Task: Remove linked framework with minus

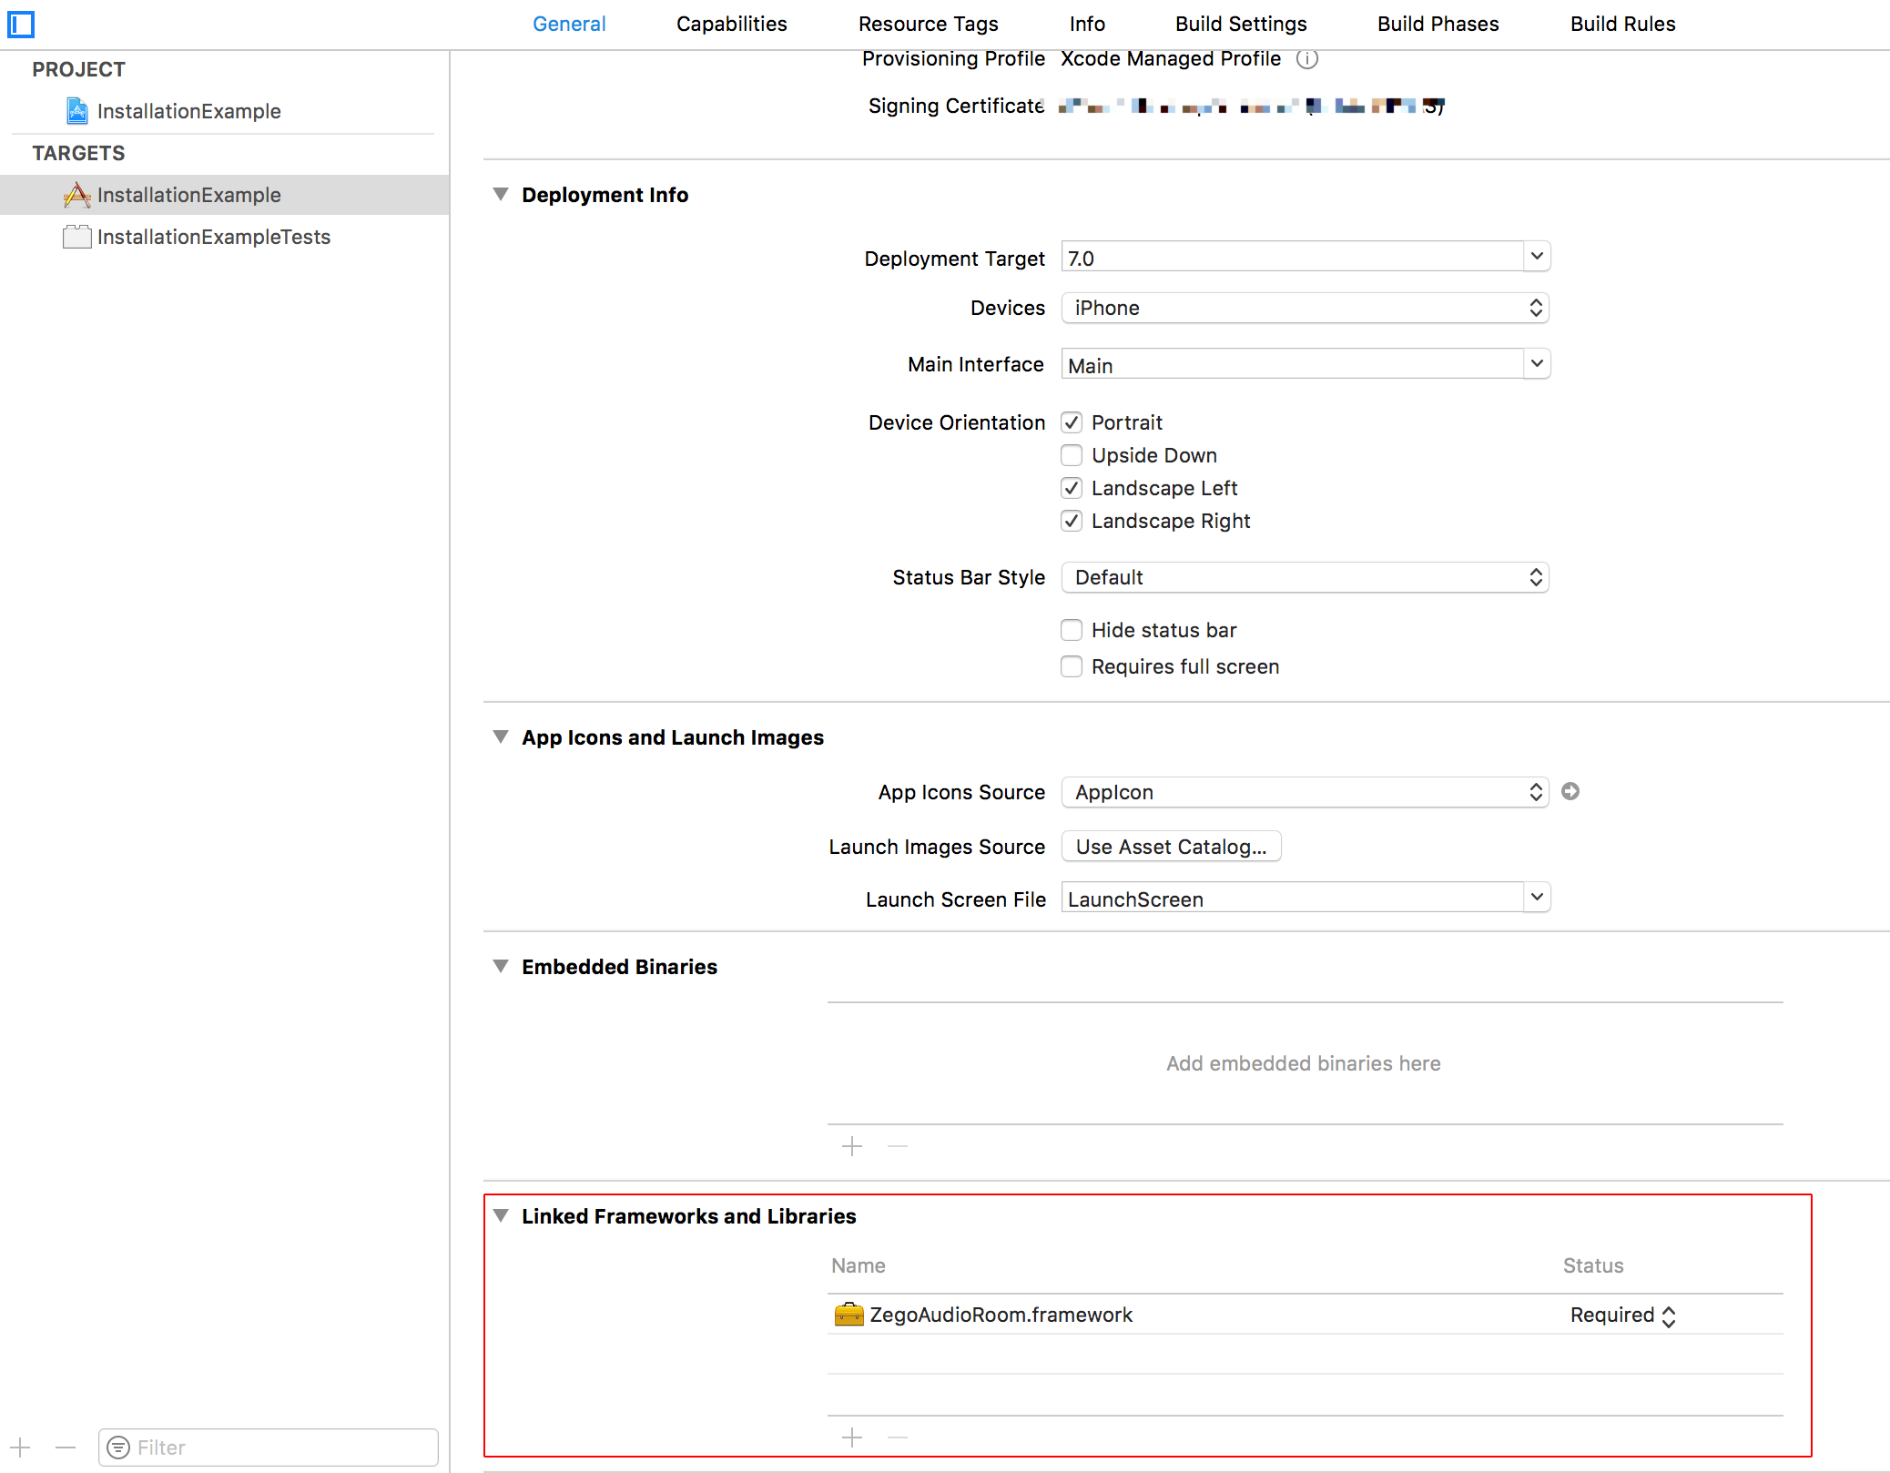Action: tap(898, 1437)
